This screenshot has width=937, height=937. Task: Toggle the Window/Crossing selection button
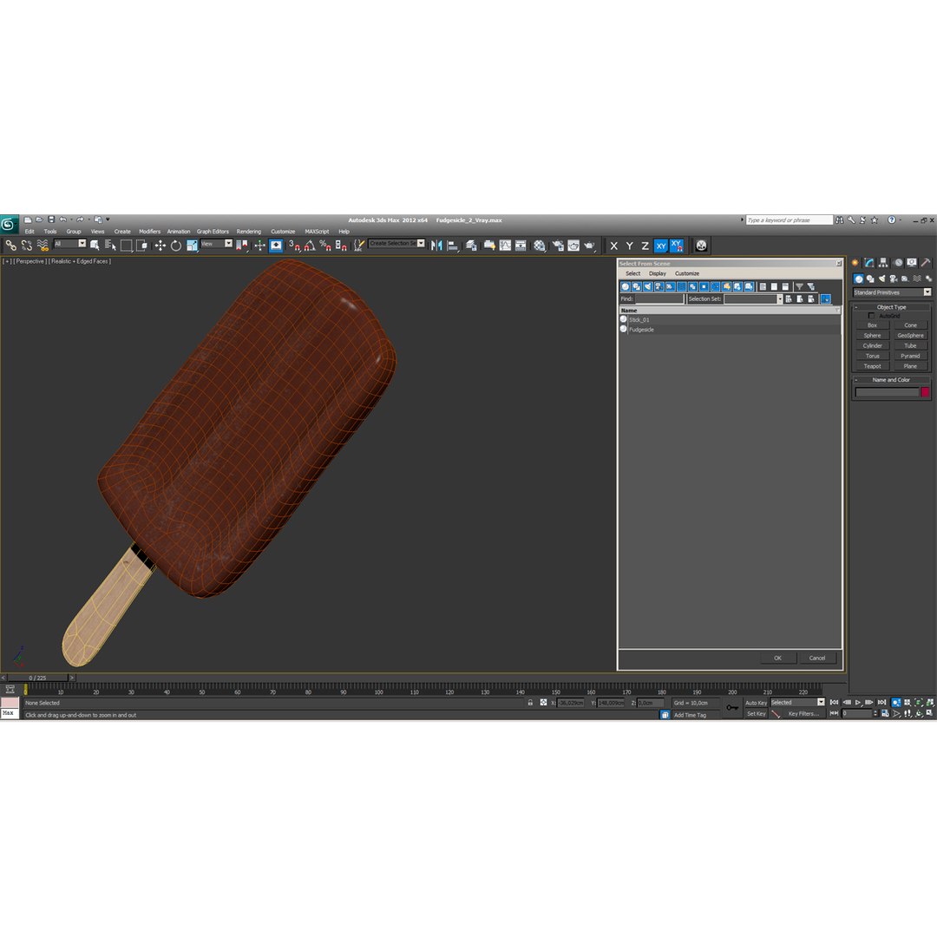coord(141,245)
